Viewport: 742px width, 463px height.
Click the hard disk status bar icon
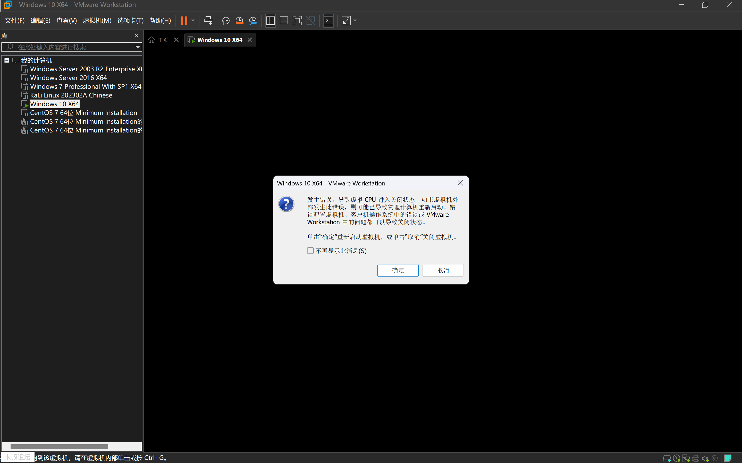coord(667,458)
